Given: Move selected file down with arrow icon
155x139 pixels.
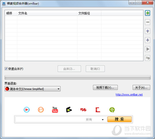Looking at the screenshot, I should click(x=148, y=40).
